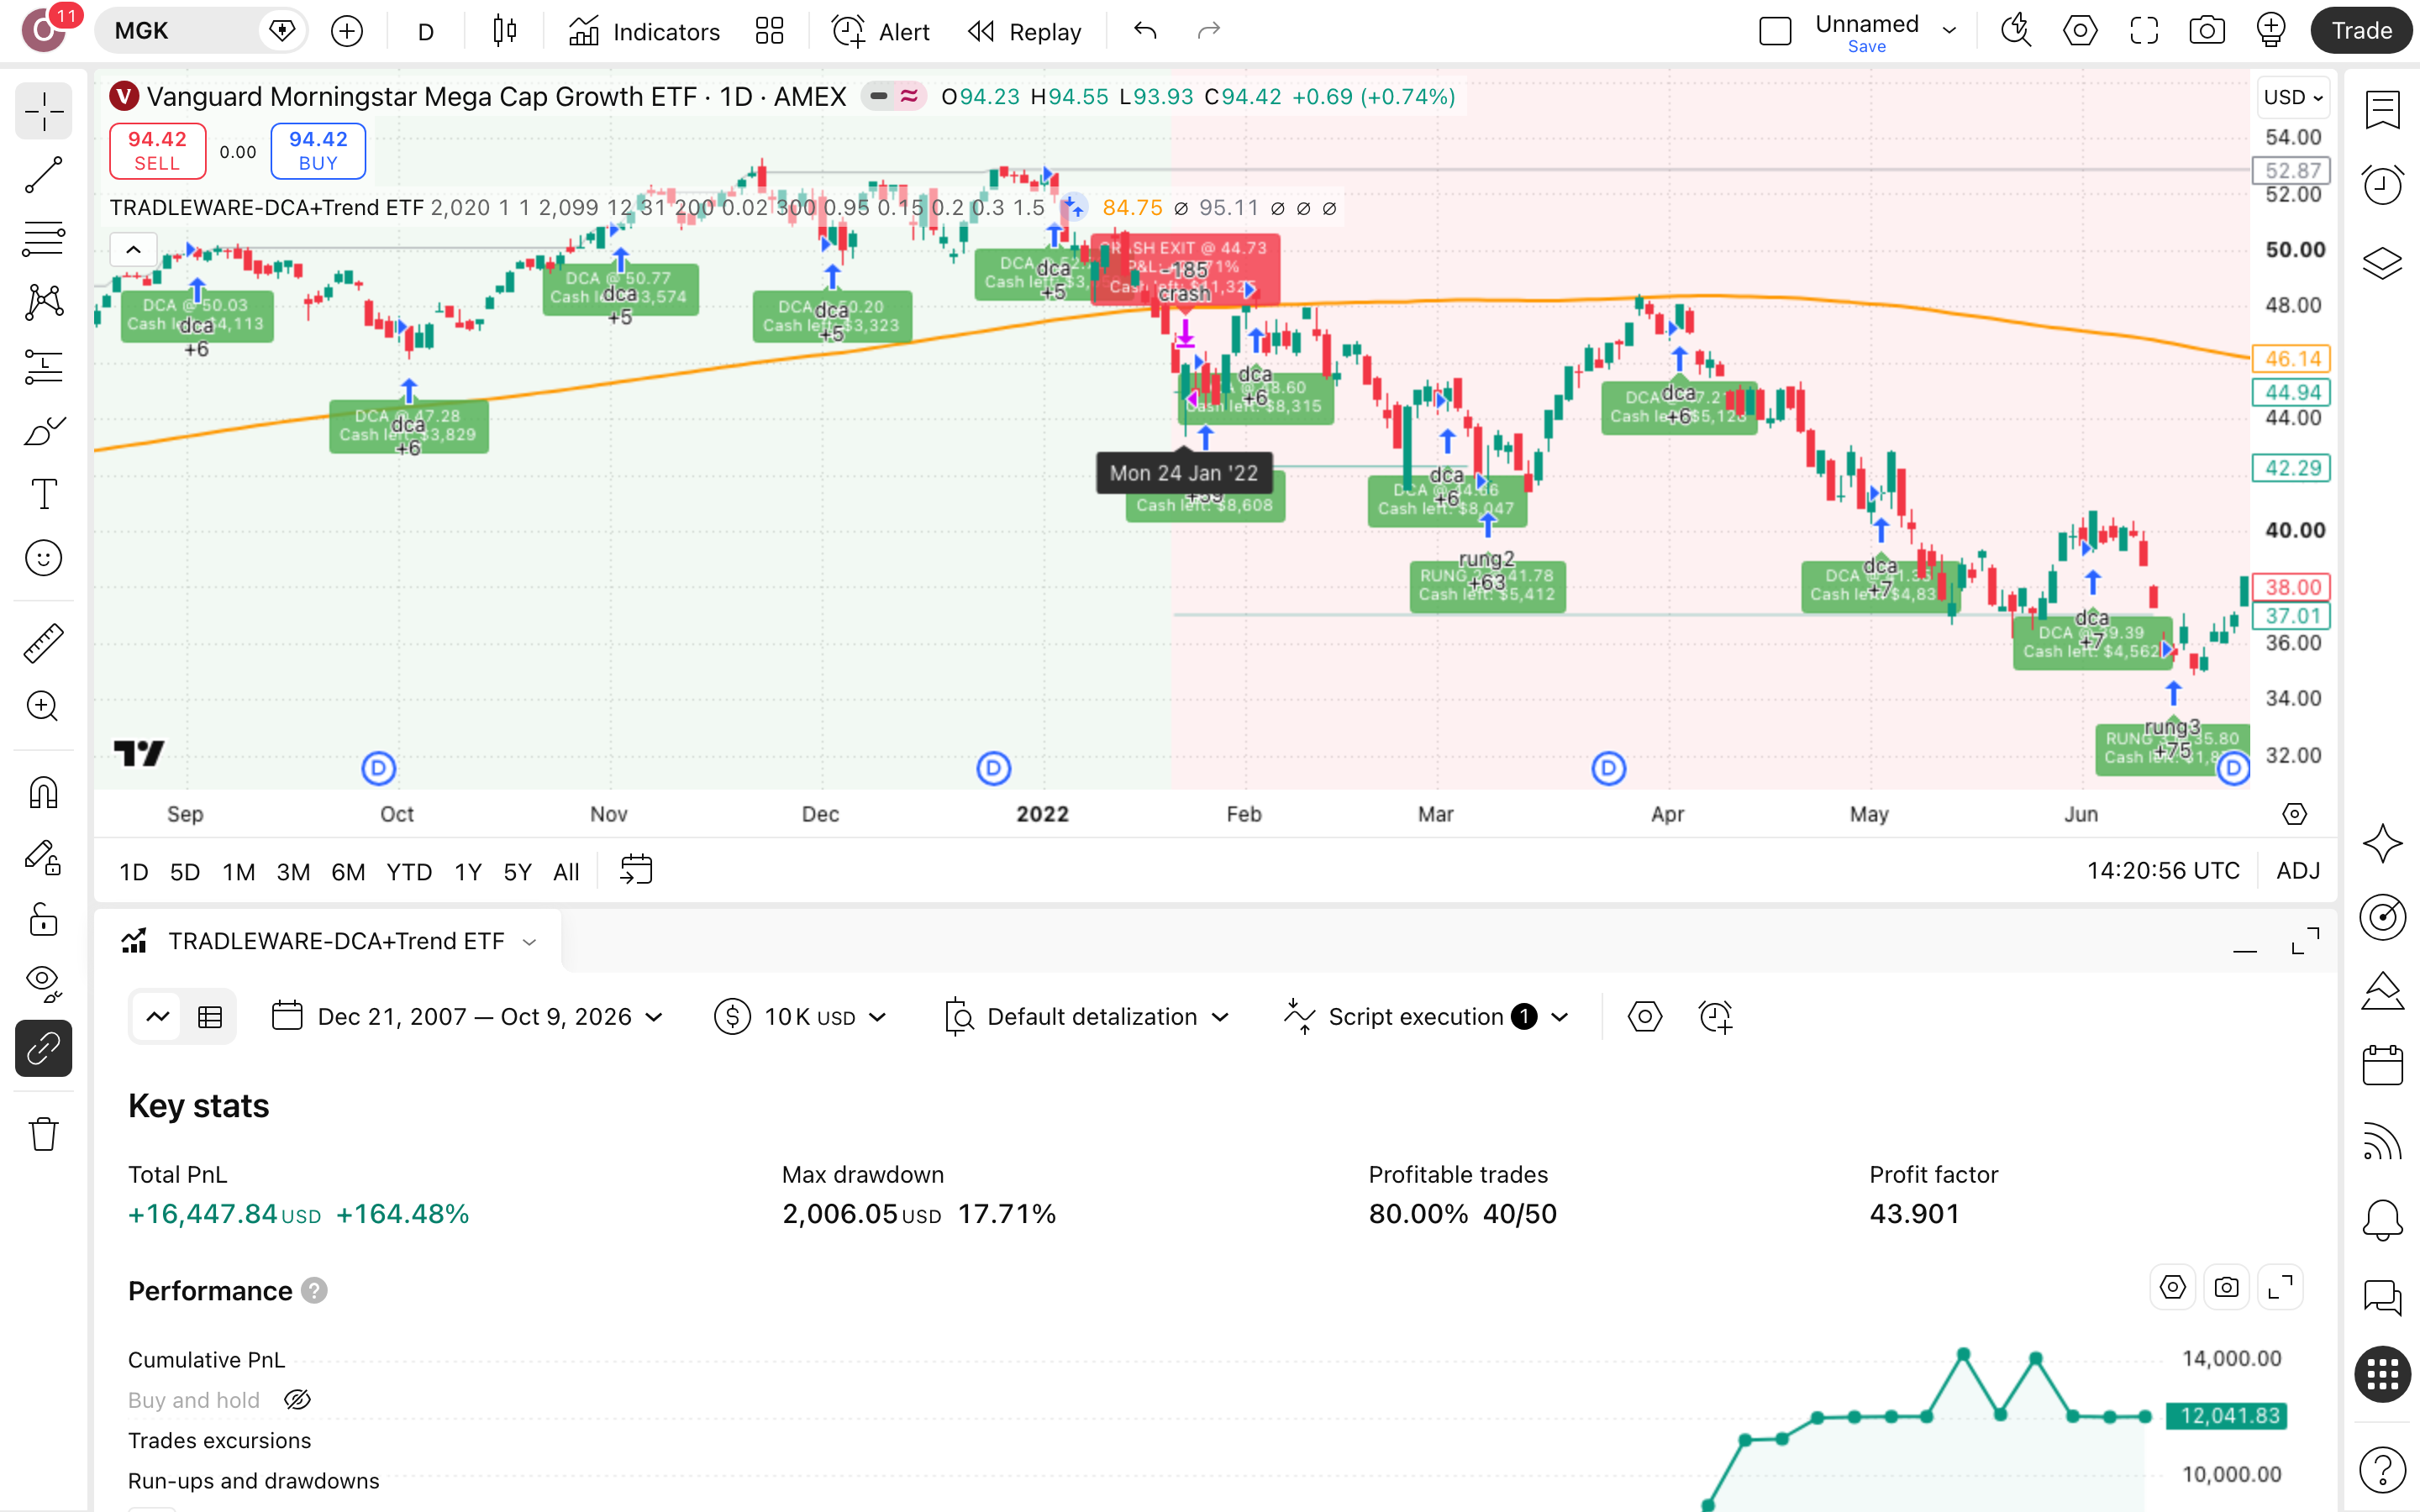2420x1512 pixels.
Task: Switch to strategy chart overview view
Action: 158,1017
